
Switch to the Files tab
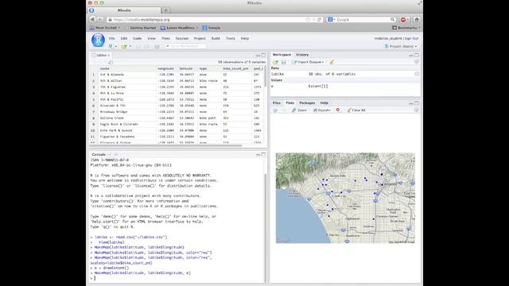coord(277,102)
